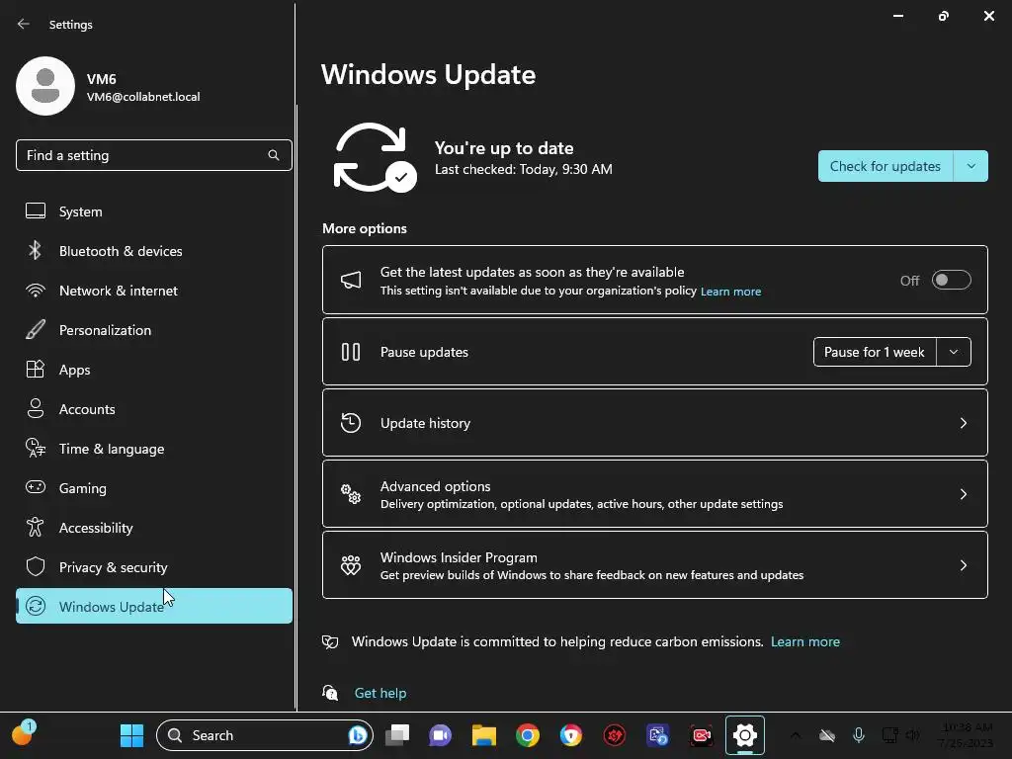Image resolution: width=1012 pixels, height=759 pixels.
Task: Open Advanced options
Action: [x=654, y=494]
